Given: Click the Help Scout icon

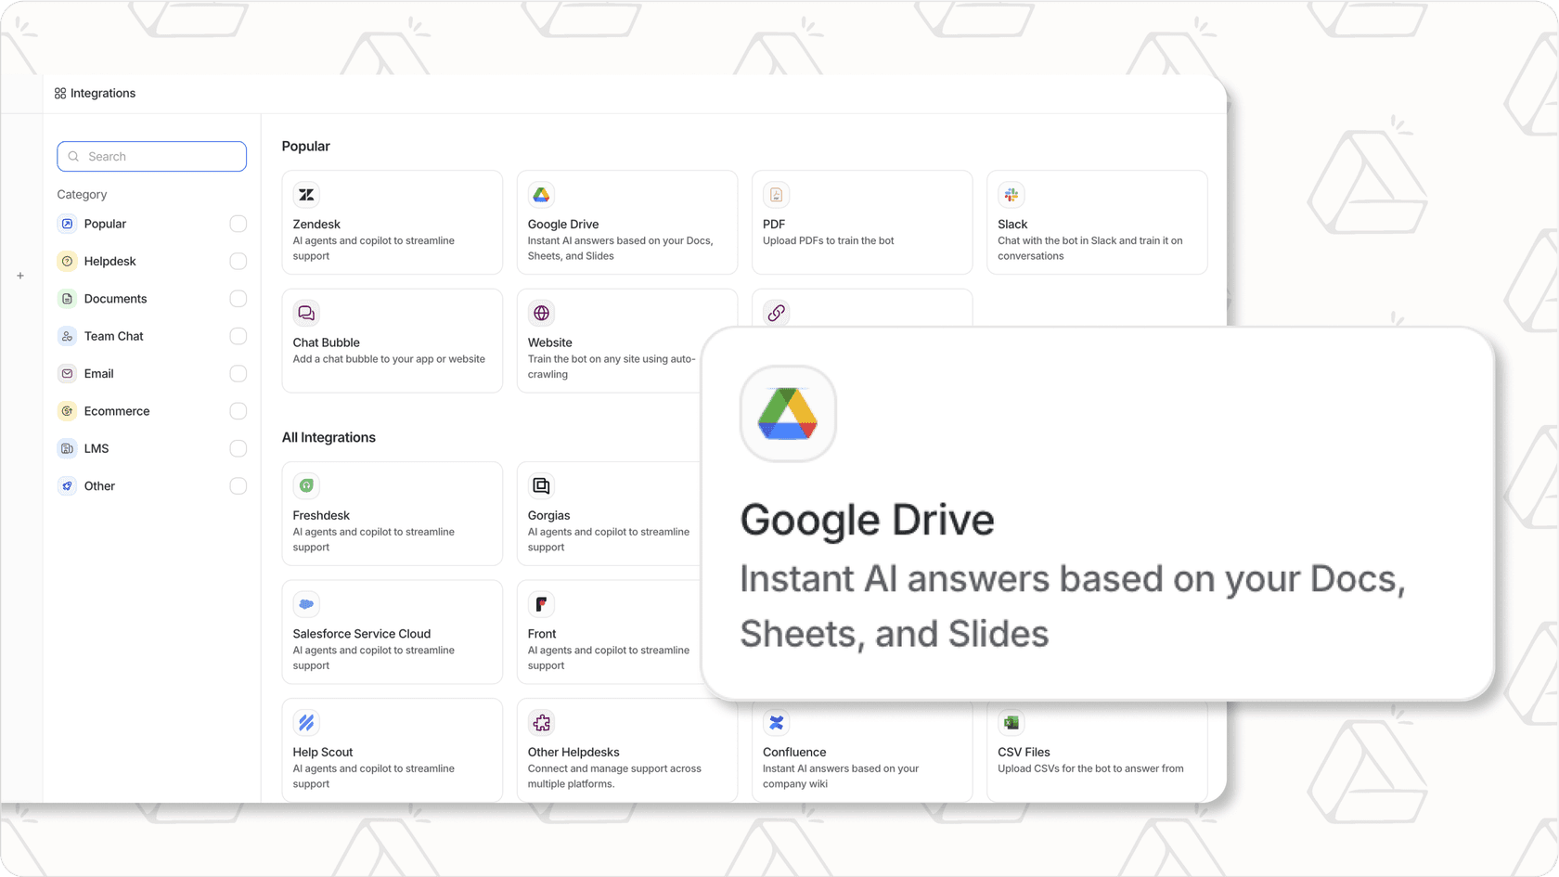Looking at the screenshot, I should pos(306,723).
